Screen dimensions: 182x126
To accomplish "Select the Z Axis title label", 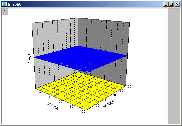I will coord(30,58).
